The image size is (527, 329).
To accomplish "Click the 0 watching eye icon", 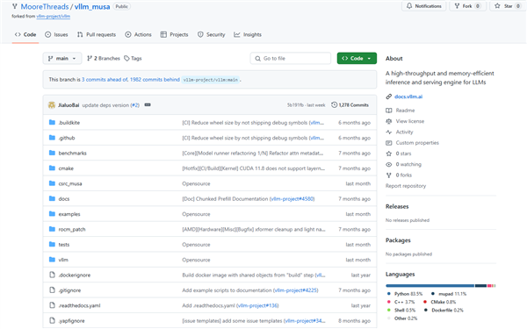I will (389, 164).
